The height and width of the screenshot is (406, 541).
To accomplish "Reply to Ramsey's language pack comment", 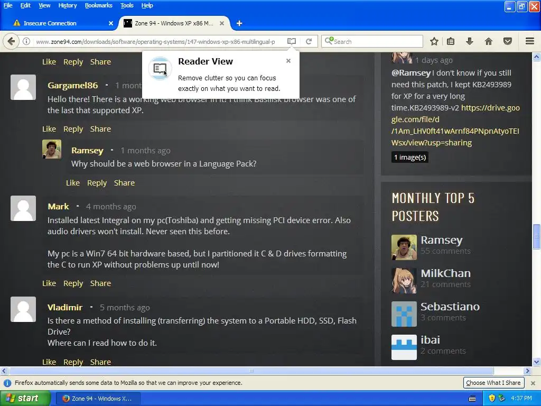I will [97, 182].
